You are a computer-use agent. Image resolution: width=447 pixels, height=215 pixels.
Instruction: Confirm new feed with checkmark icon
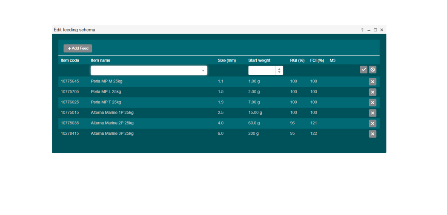click(363, 70)
